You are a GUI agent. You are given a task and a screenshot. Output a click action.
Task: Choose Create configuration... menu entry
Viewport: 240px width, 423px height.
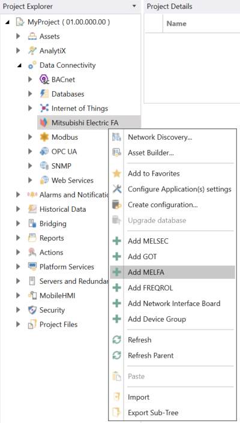tap(173, 205)
